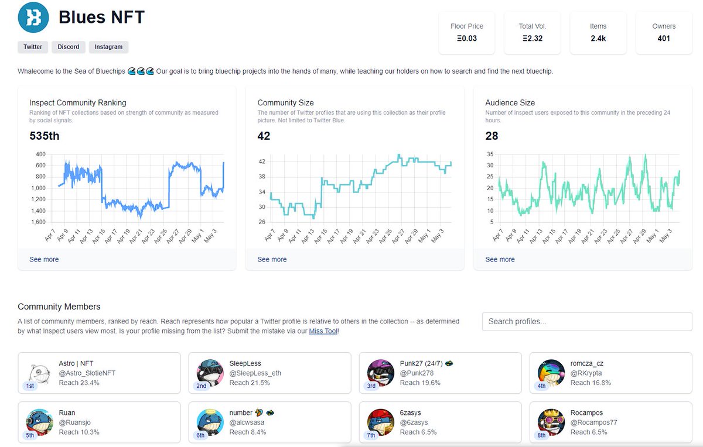Click the @Rocampos77 handle
Screen dimensions: 703x447
click(x=593, y=422)
